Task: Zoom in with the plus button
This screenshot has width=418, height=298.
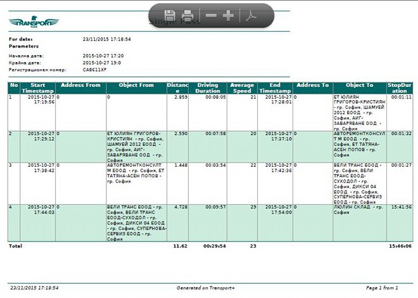Action: 229,15
